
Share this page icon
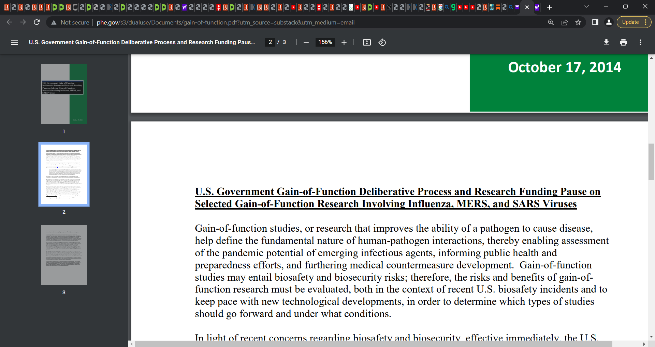point(565,22)
